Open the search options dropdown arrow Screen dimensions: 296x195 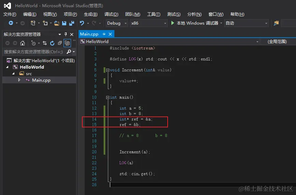click(x=74, y=52)
